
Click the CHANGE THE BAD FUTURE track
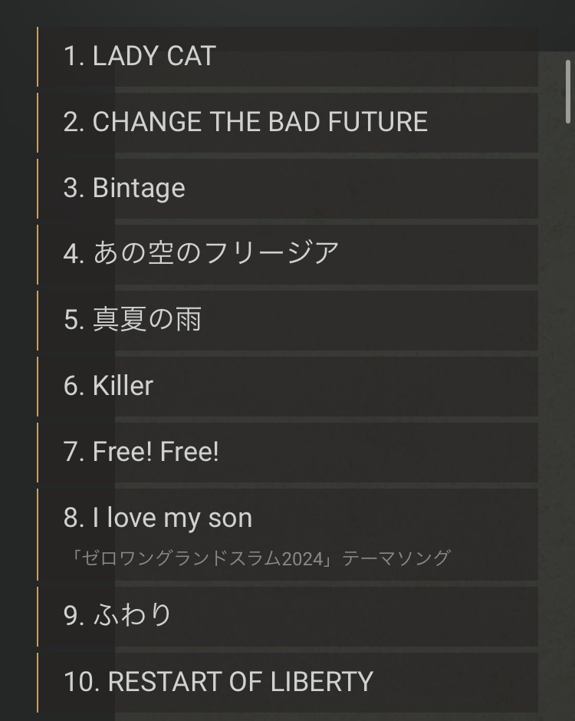[x=245, y=122]
